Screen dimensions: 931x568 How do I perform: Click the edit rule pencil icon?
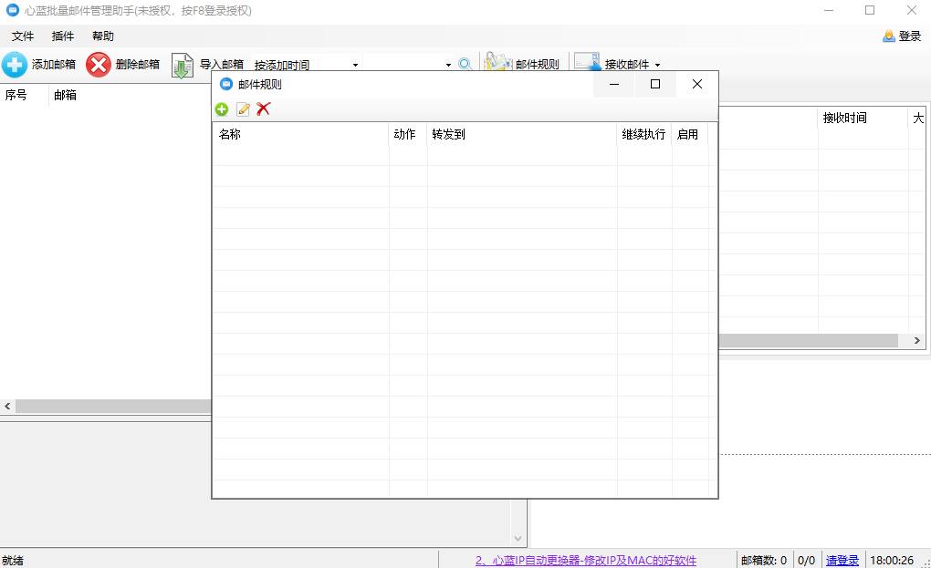tap(242, 108)
